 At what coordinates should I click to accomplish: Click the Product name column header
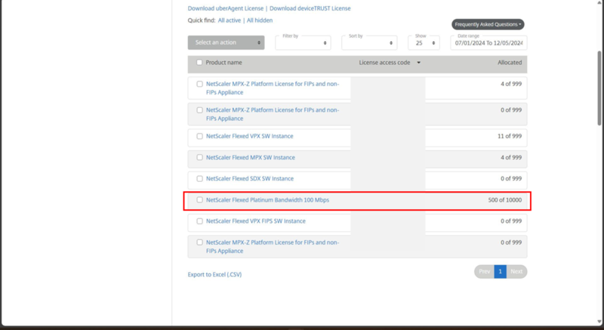[223, 63]
